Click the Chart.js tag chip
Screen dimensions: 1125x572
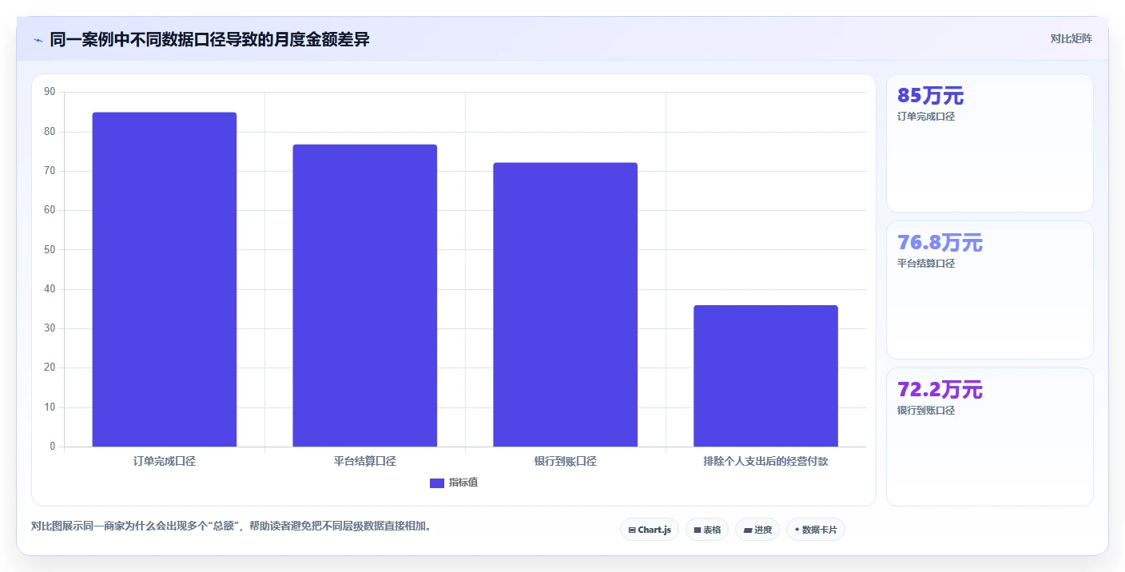650,530
